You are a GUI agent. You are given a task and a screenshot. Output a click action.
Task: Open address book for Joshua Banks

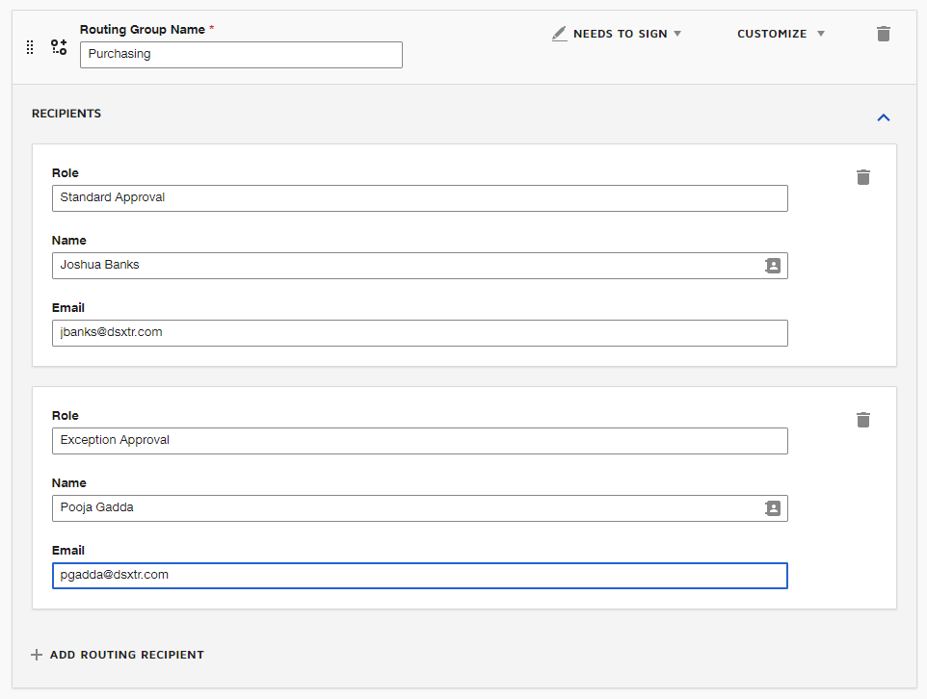pos(773,266)
